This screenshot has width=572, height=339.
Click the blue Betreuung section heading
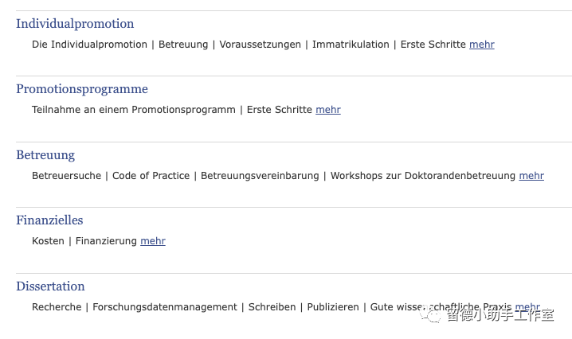click(45, 155)
